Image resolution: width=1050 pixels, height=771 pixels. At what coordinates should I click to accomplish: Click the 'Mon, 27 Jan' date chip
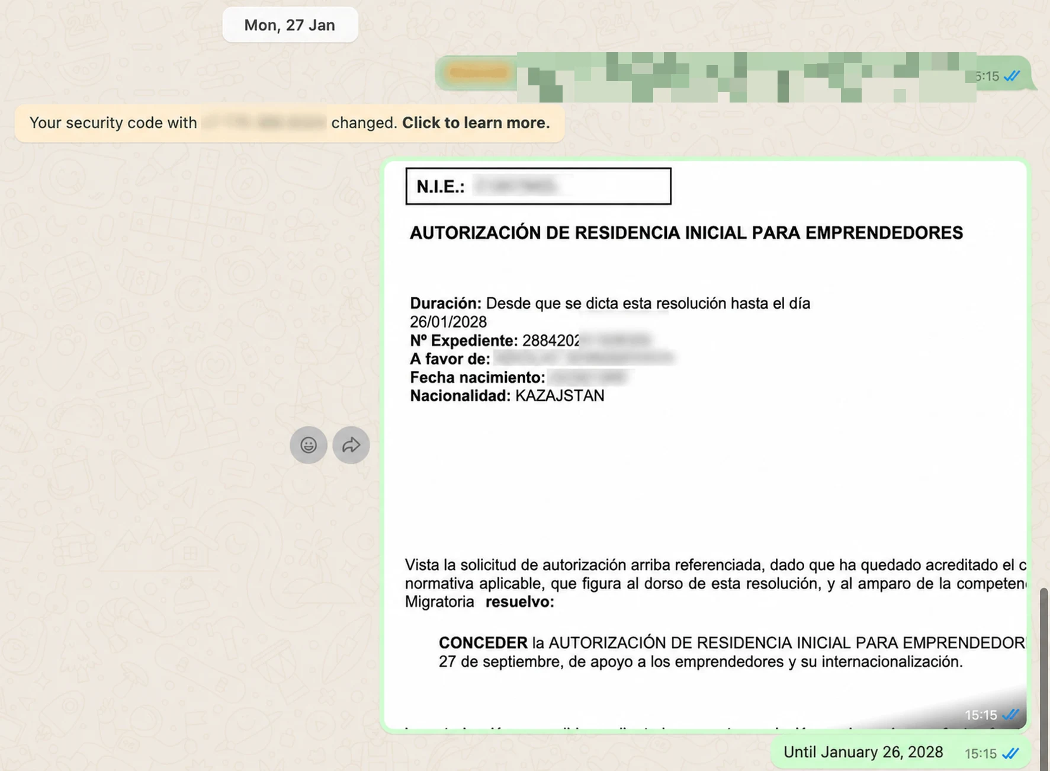[x=290, y=25]
